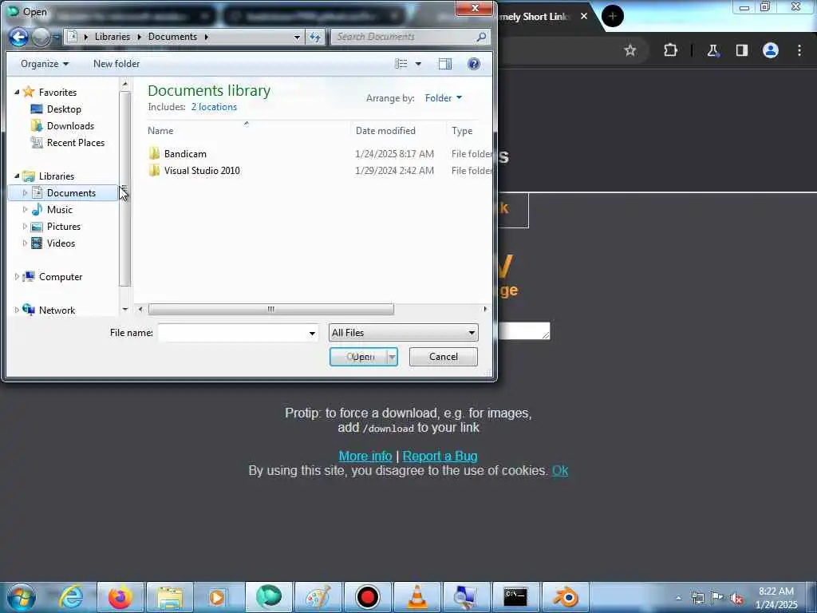Click the Ok cookies link

pos(560,471)
